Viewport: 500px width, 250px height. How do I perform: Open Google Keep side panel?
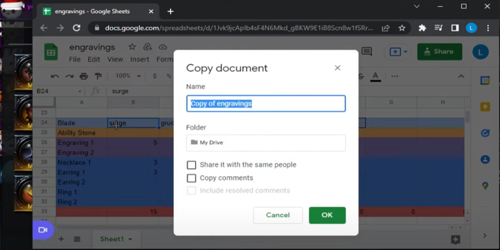pos(485,107)
